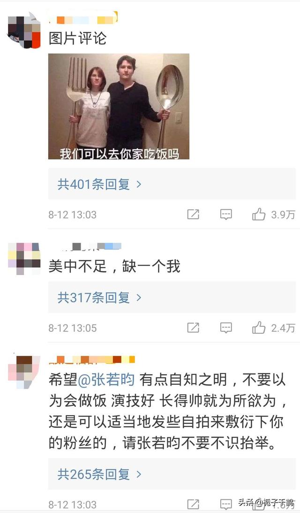This screenshot has width=300, height=513.
Task: View the giant fork and spoon image
Action: pyautogui.click(x=119, y=107)
